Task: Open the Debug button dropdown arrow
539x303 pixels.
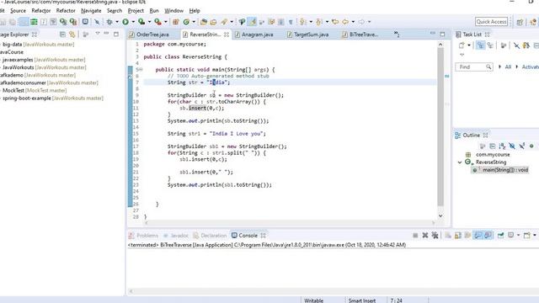Action: (117, 22)
